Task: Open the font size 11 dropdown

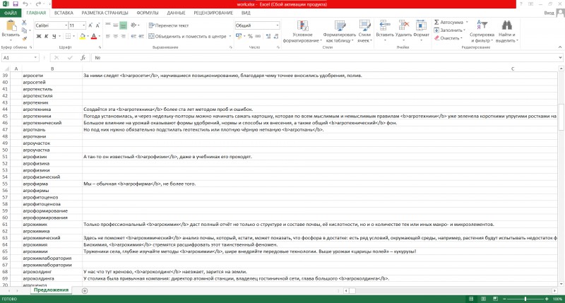Action: 84,25
